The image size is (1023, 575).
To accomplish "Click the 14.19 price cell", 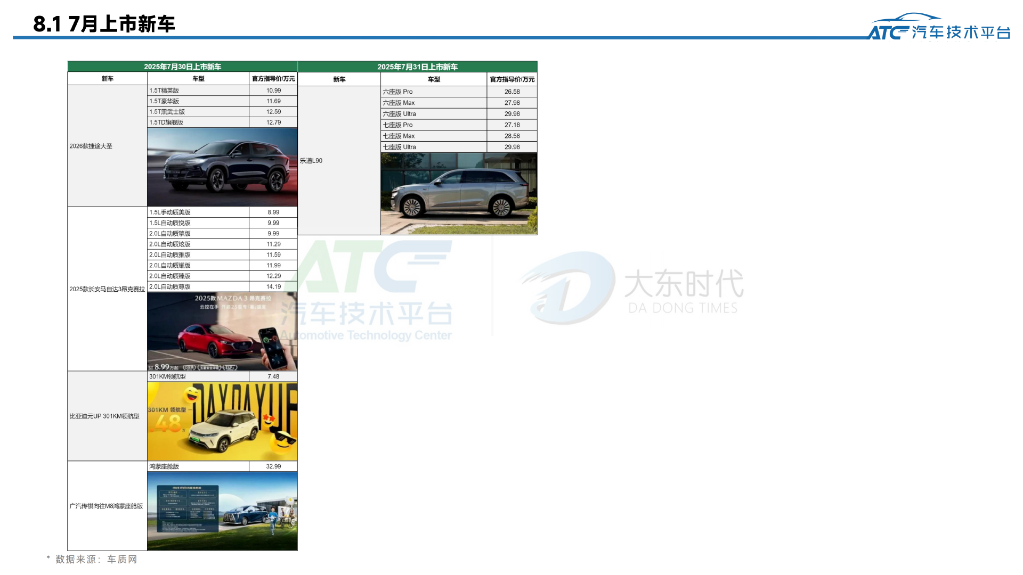I will pyautogui.click(x=273, y=287).
